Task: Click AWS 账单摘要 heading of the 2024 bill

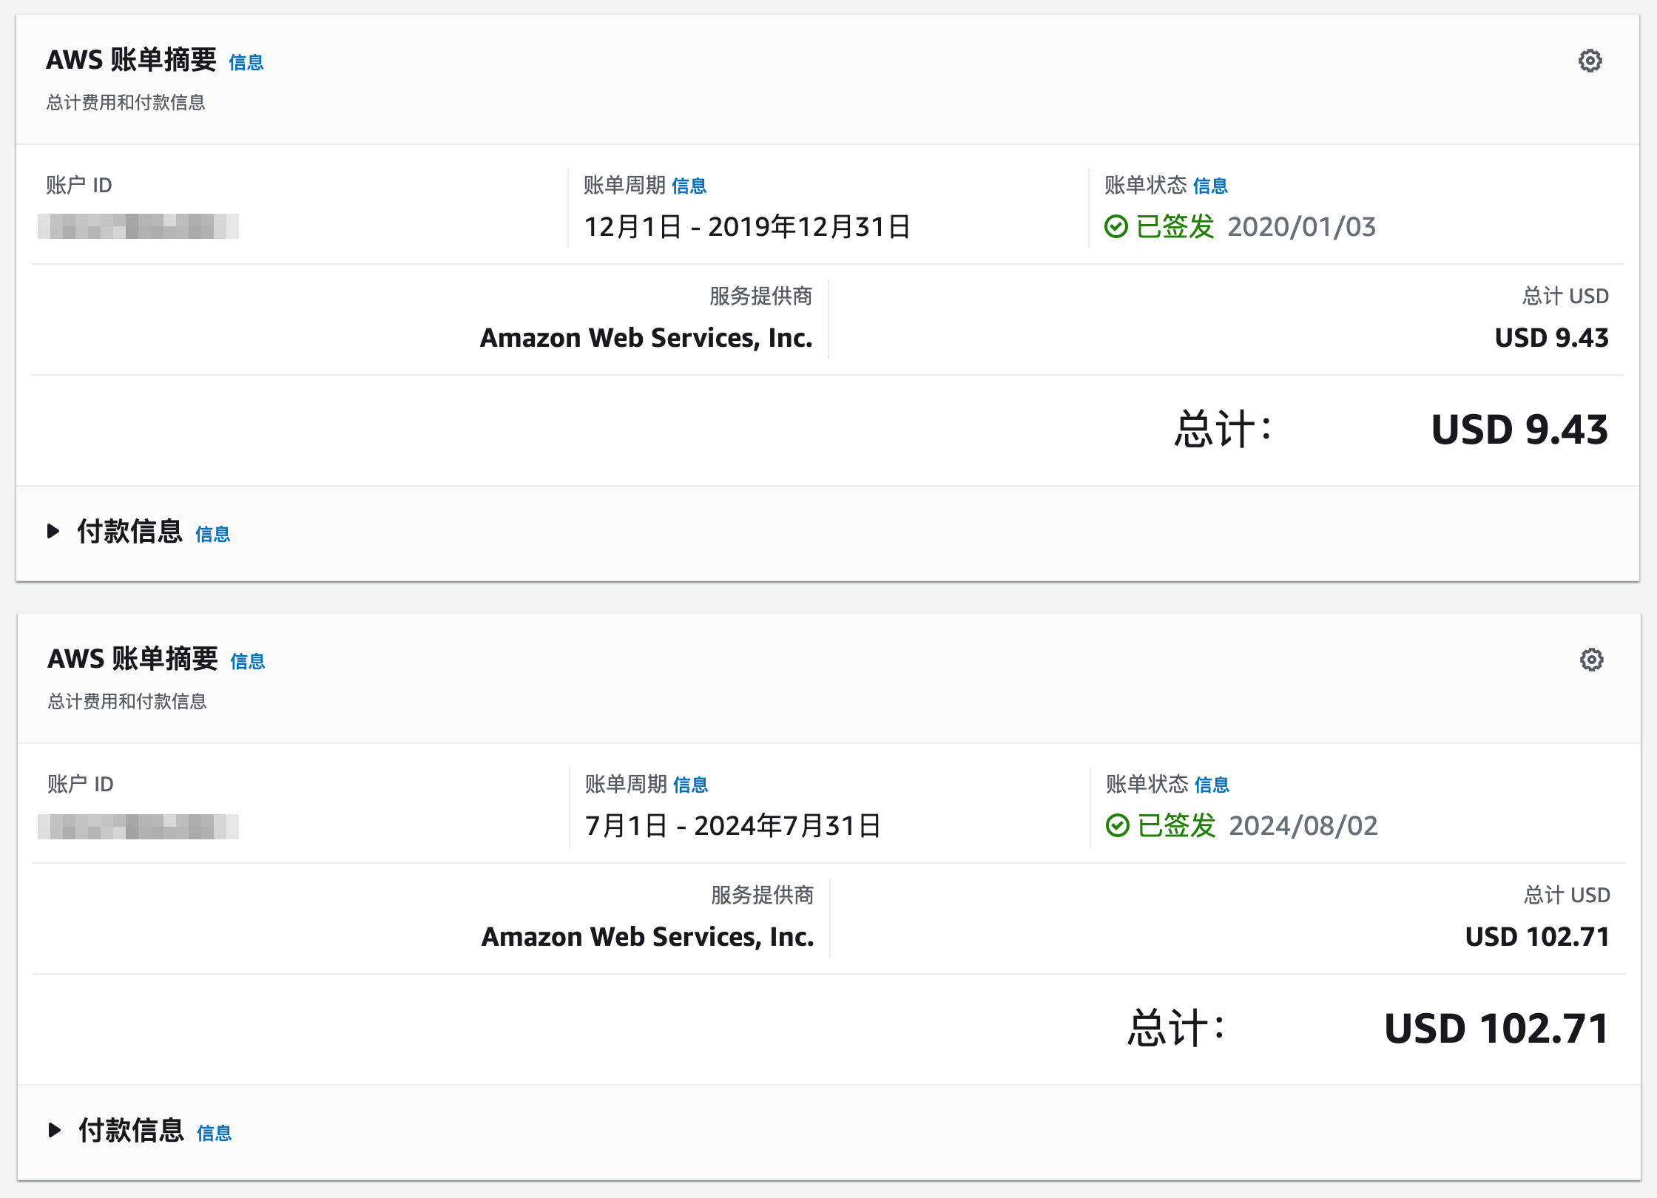Action: coord(132,659)
